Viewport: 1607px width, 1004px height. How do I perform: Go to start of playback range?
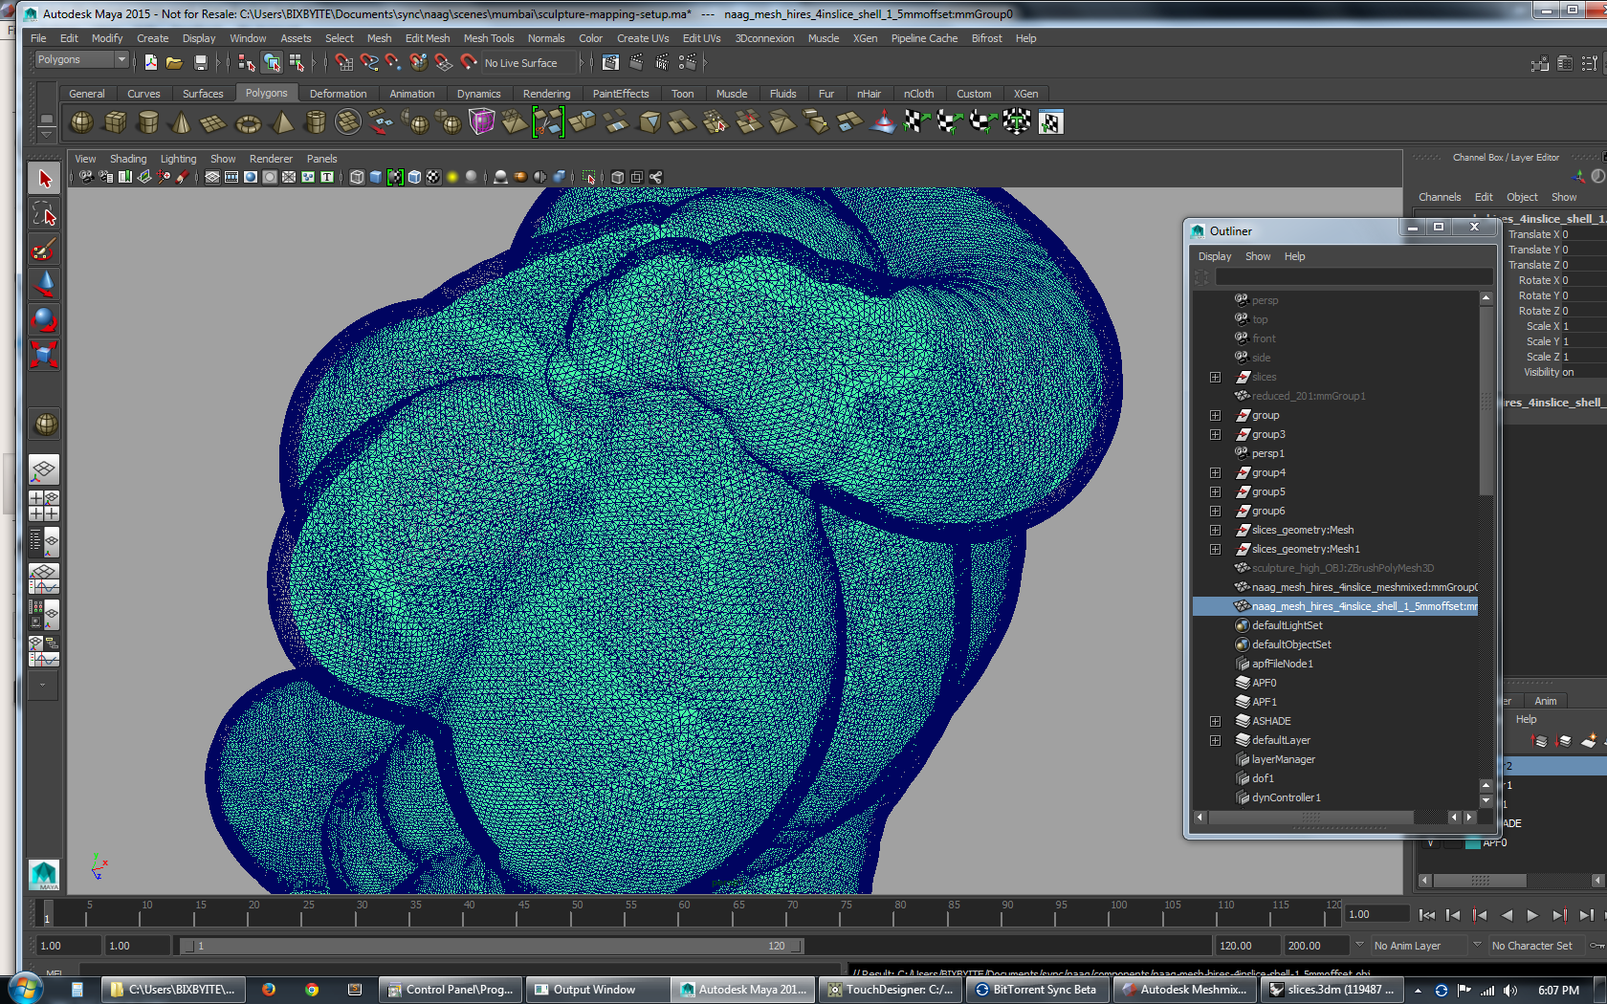(1427, 915)
